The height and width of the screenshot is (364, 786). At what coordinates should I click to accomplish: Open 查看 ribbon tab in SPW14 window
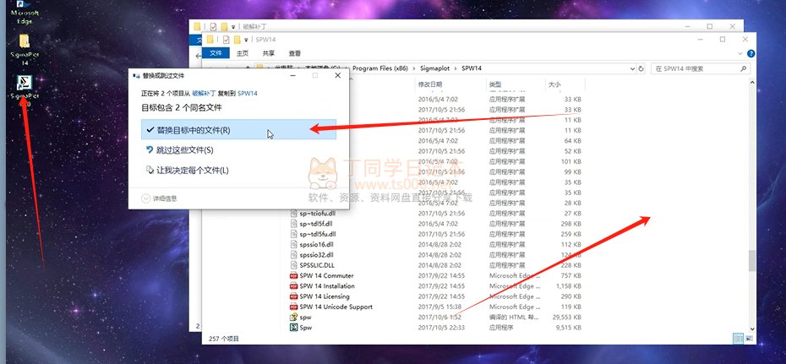pyautogui.click(x=295, y=53)
